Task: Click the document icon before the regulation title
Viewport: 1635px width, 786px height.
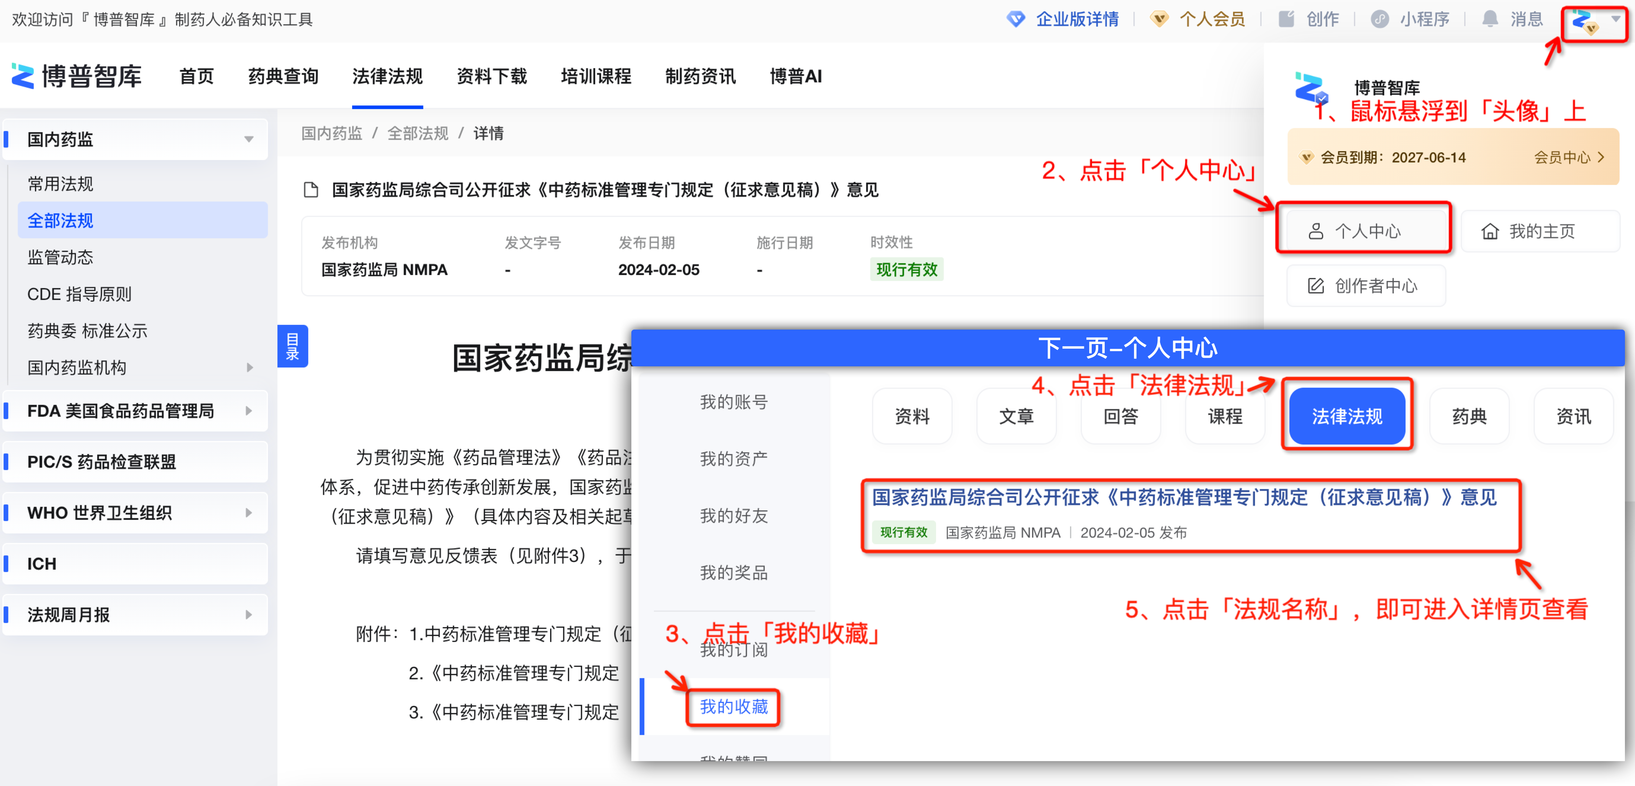Action: click(x=311, y=190)
